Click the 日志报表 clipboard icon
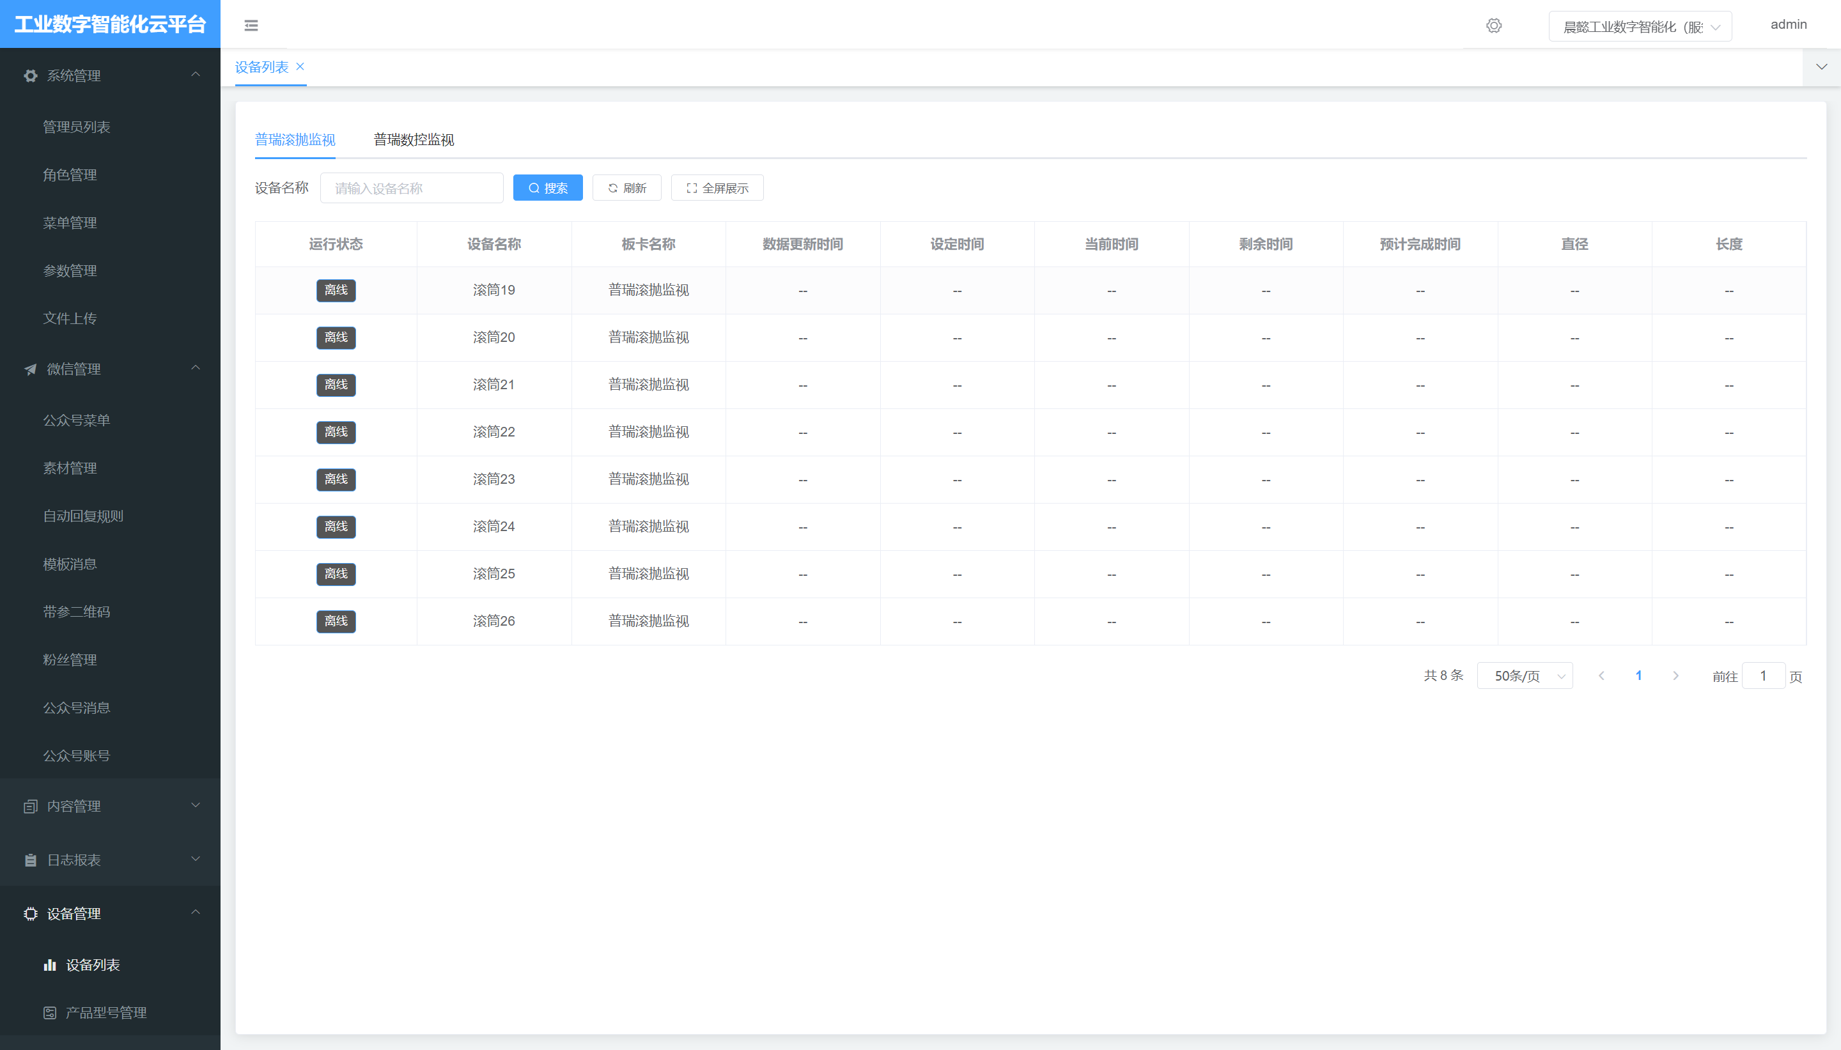This screenshot has width=1841, height=1050. [x=30, y=860]
